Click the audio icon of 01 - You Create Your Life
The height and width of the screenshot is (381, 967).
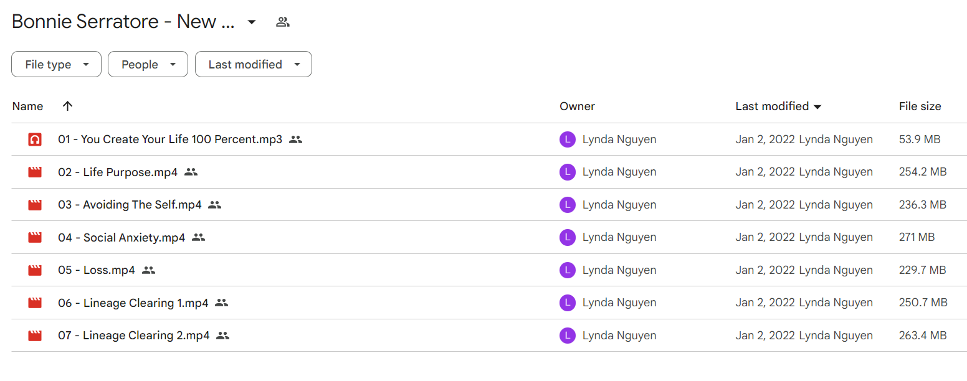(x=35, y=139)
